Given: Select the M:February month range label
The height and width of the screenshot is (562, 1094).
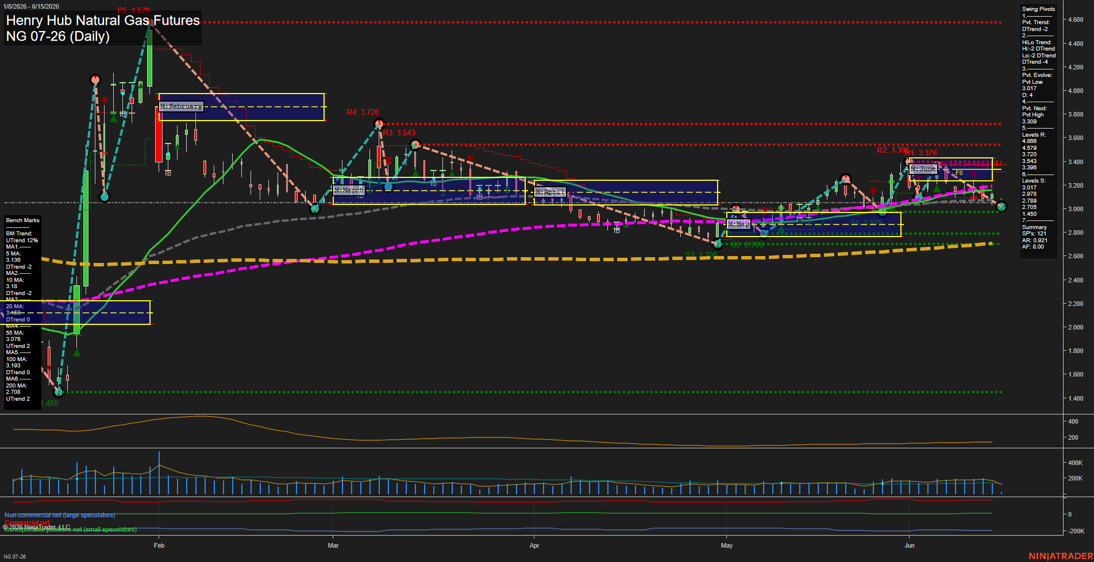Looking at the screenshot, I should pyautogui.click(x=181, y=106).
